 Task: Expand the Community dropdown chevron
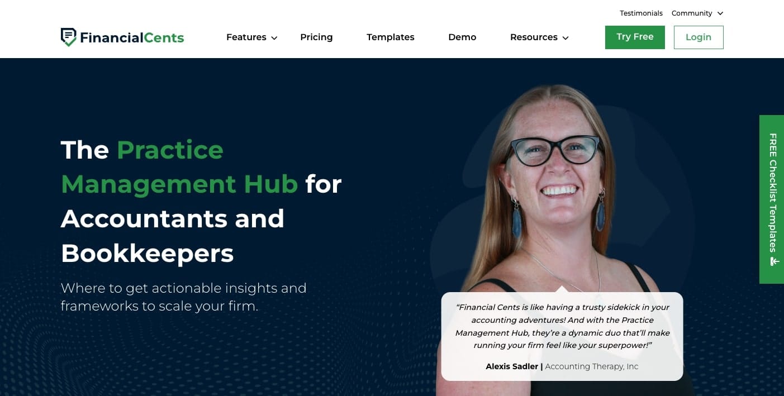[720, 13]
